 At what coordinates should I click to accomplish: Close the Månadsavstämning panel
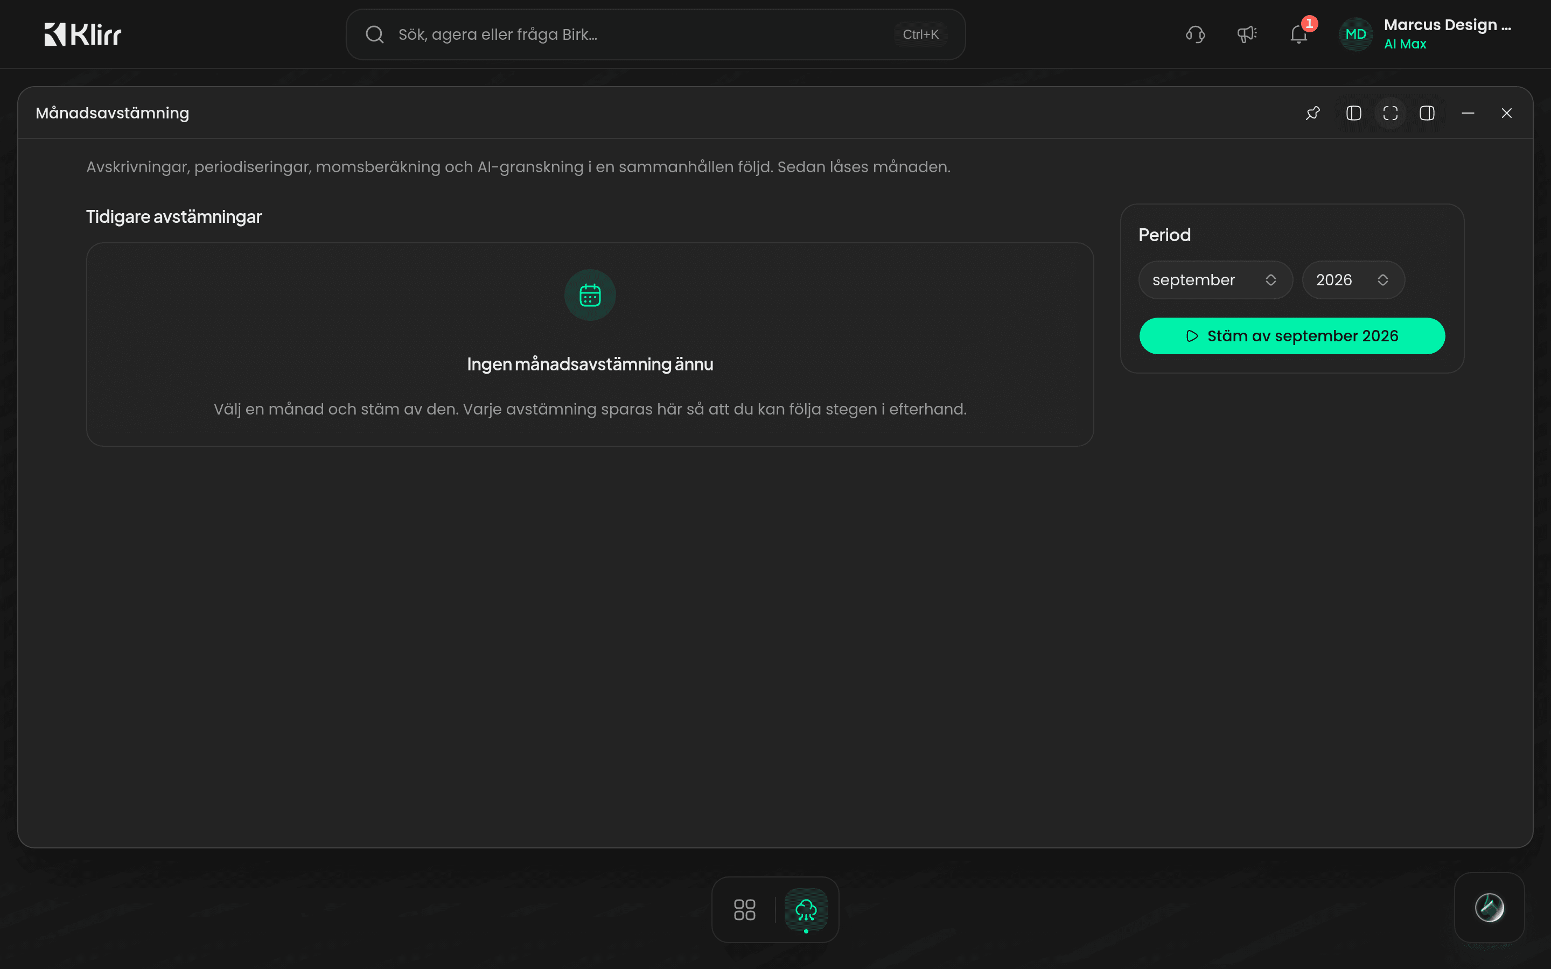point(1507,114)
